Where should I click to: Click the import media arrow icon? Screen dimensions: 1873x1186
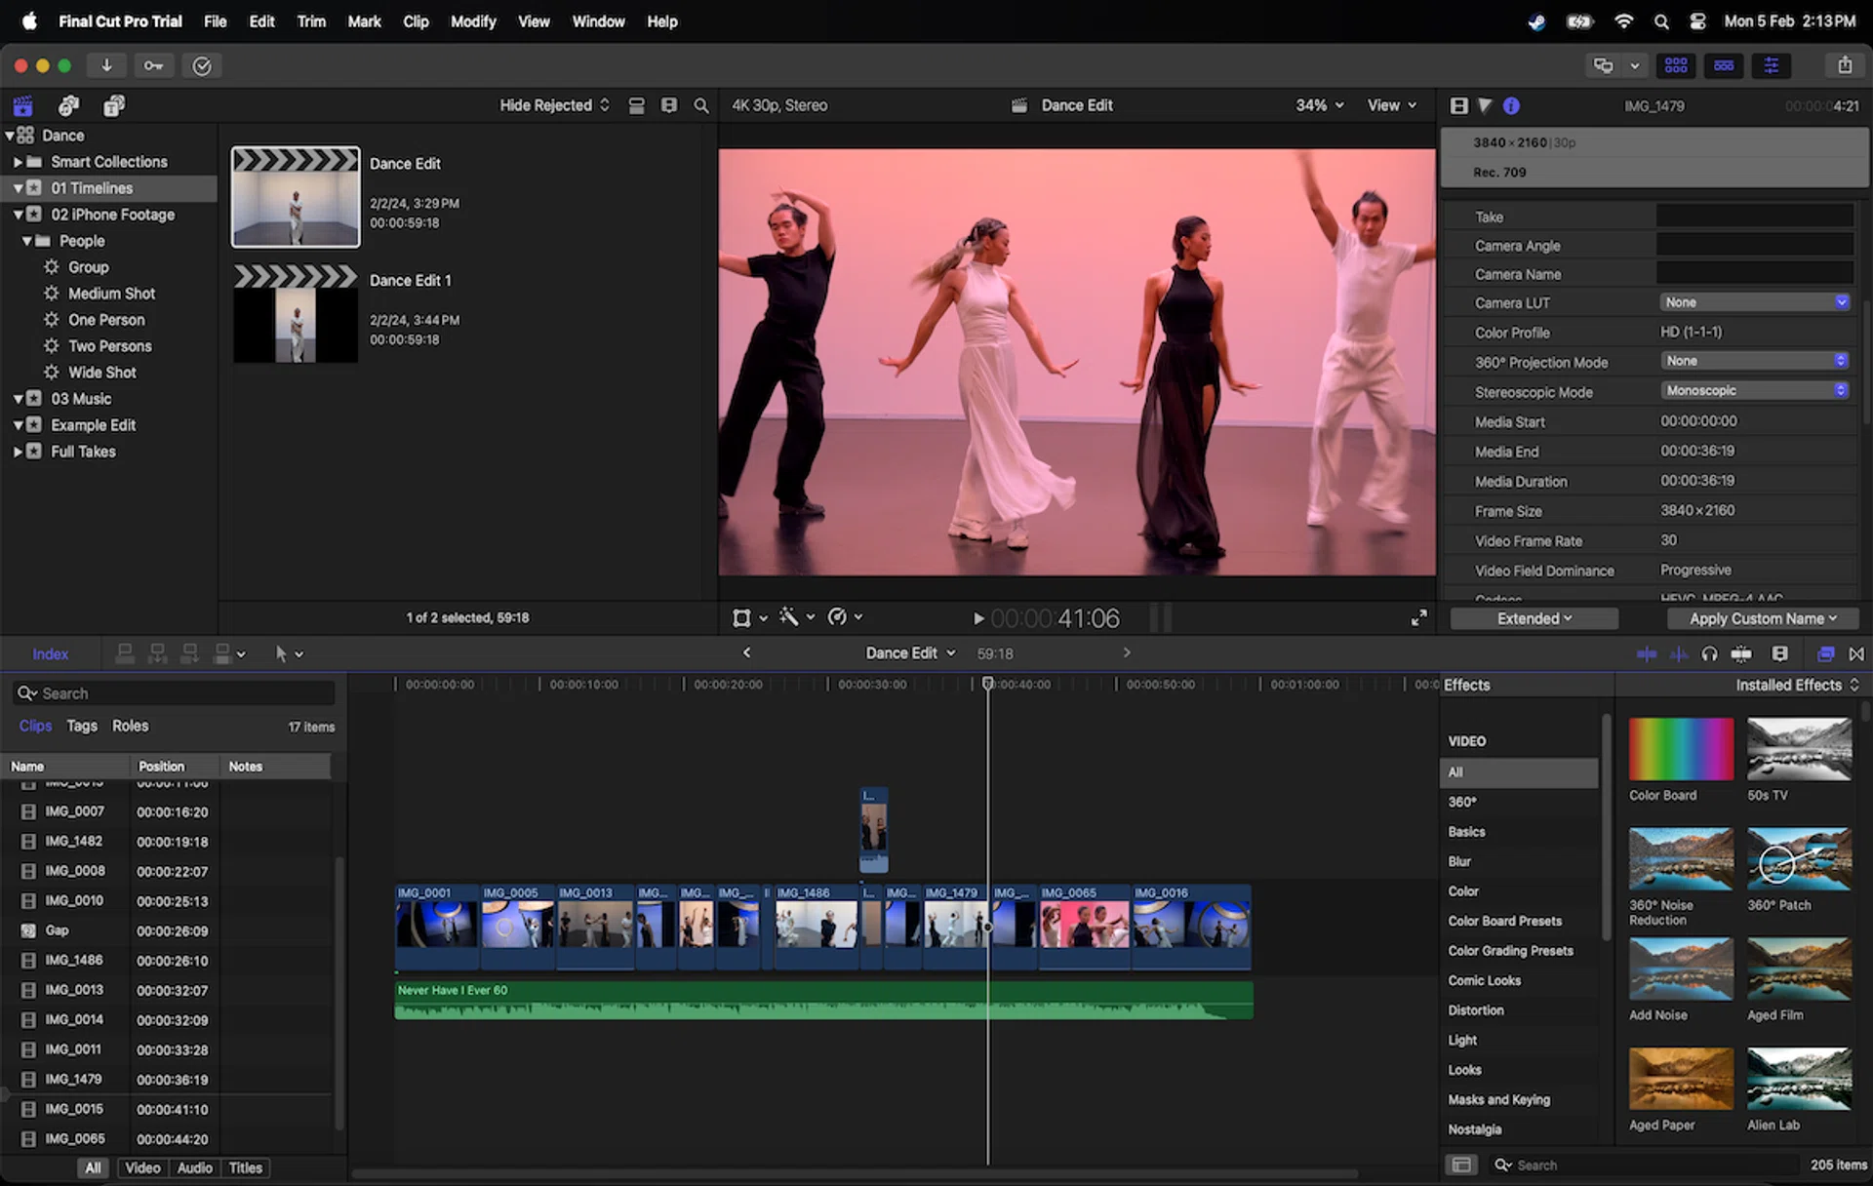click(106, 65)
